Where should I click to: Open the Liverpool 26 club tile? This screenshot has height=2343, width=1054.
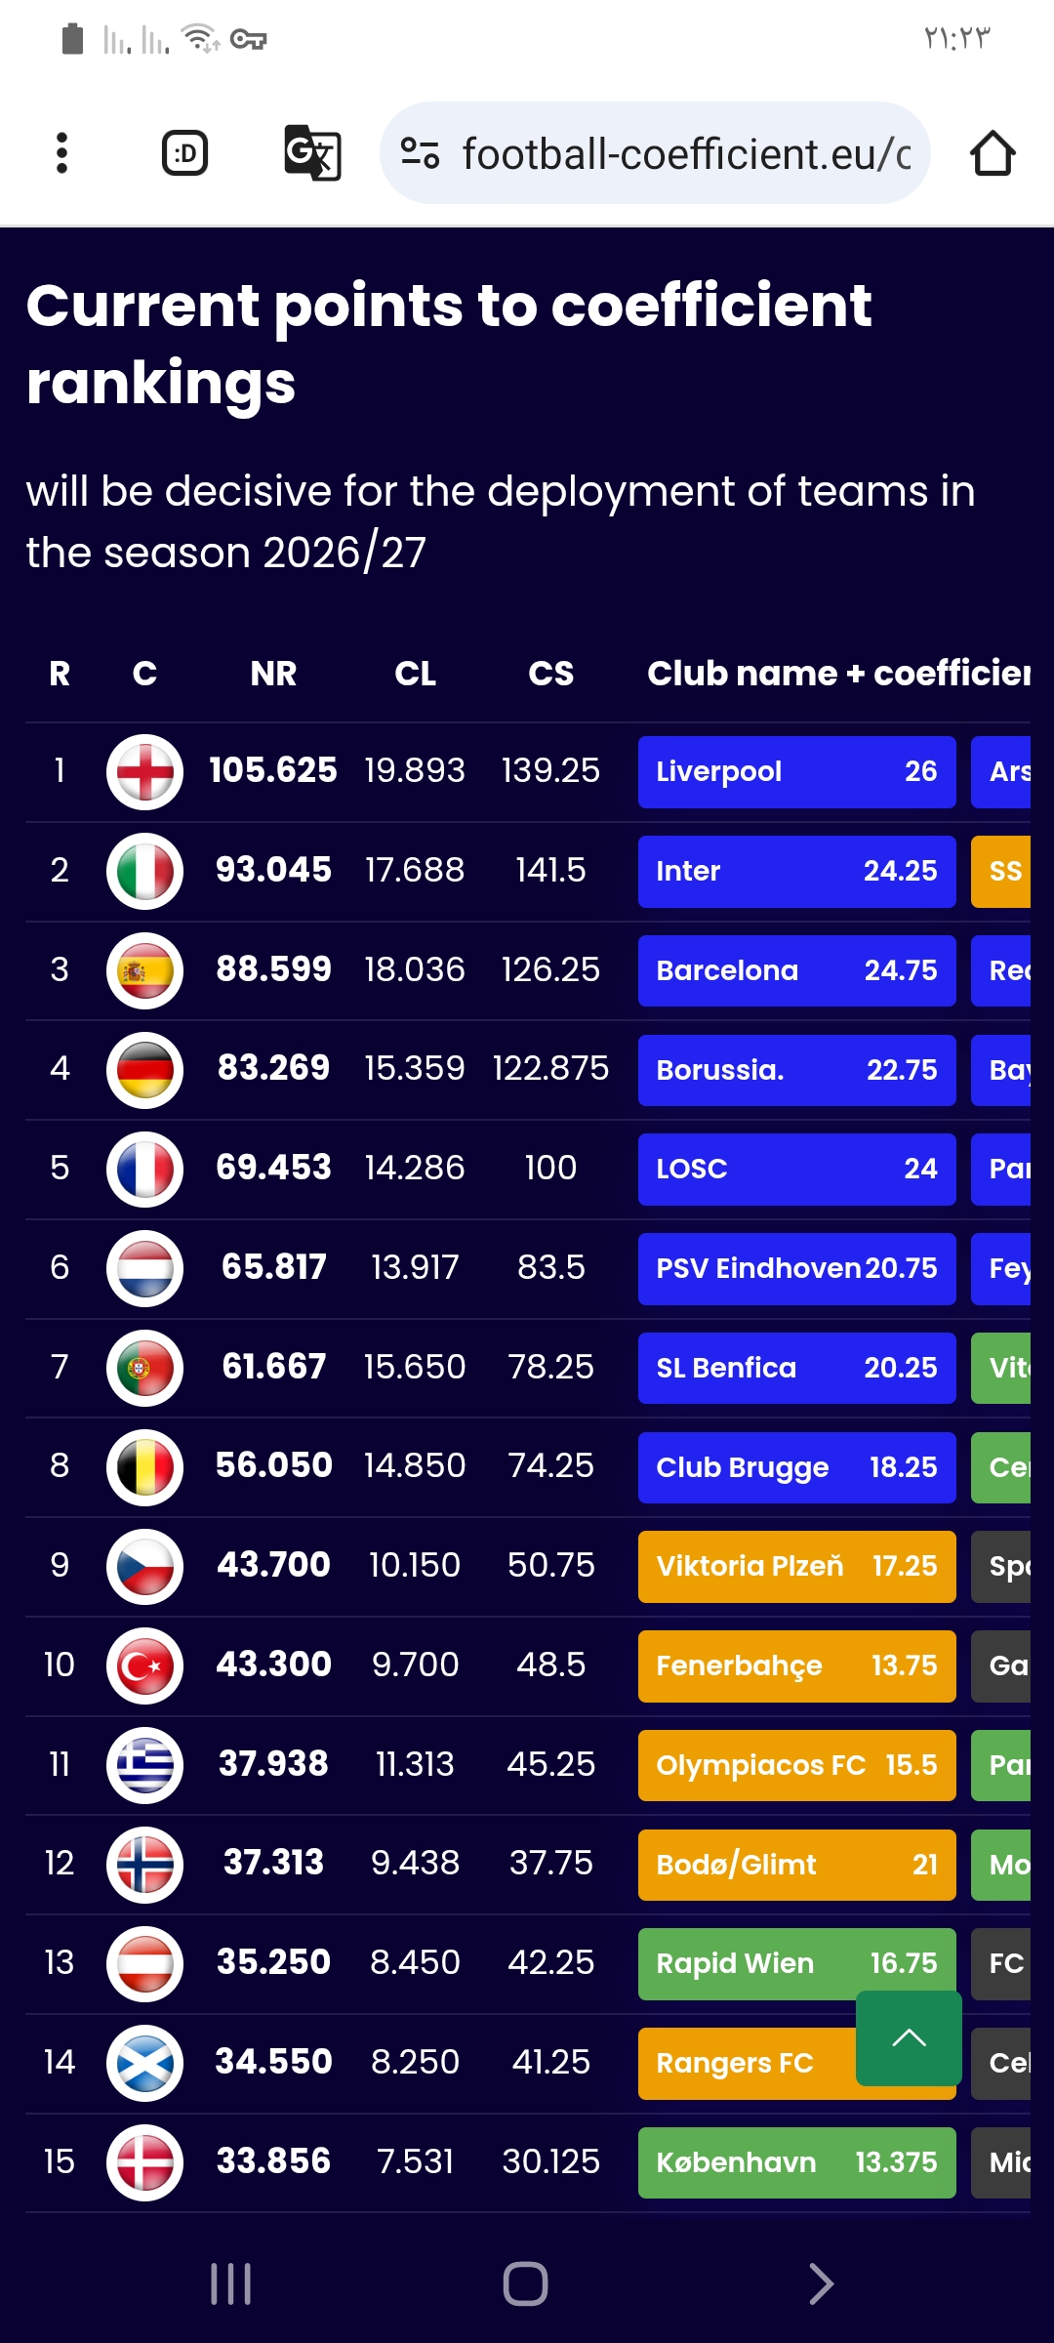click(x=796, y=772)
